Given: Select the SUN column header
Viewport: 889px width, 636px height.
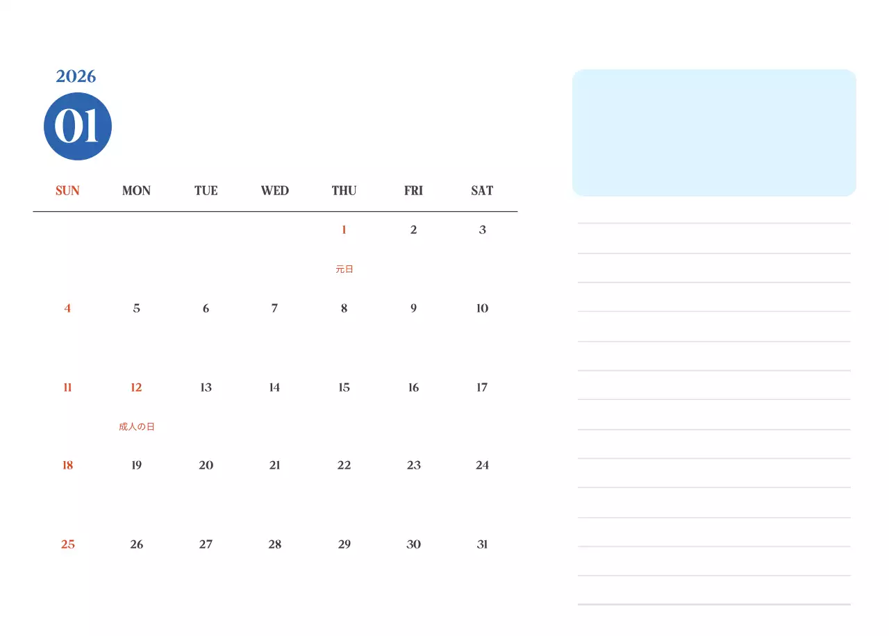Looking at the screenshot, I should tap(67, 191).
